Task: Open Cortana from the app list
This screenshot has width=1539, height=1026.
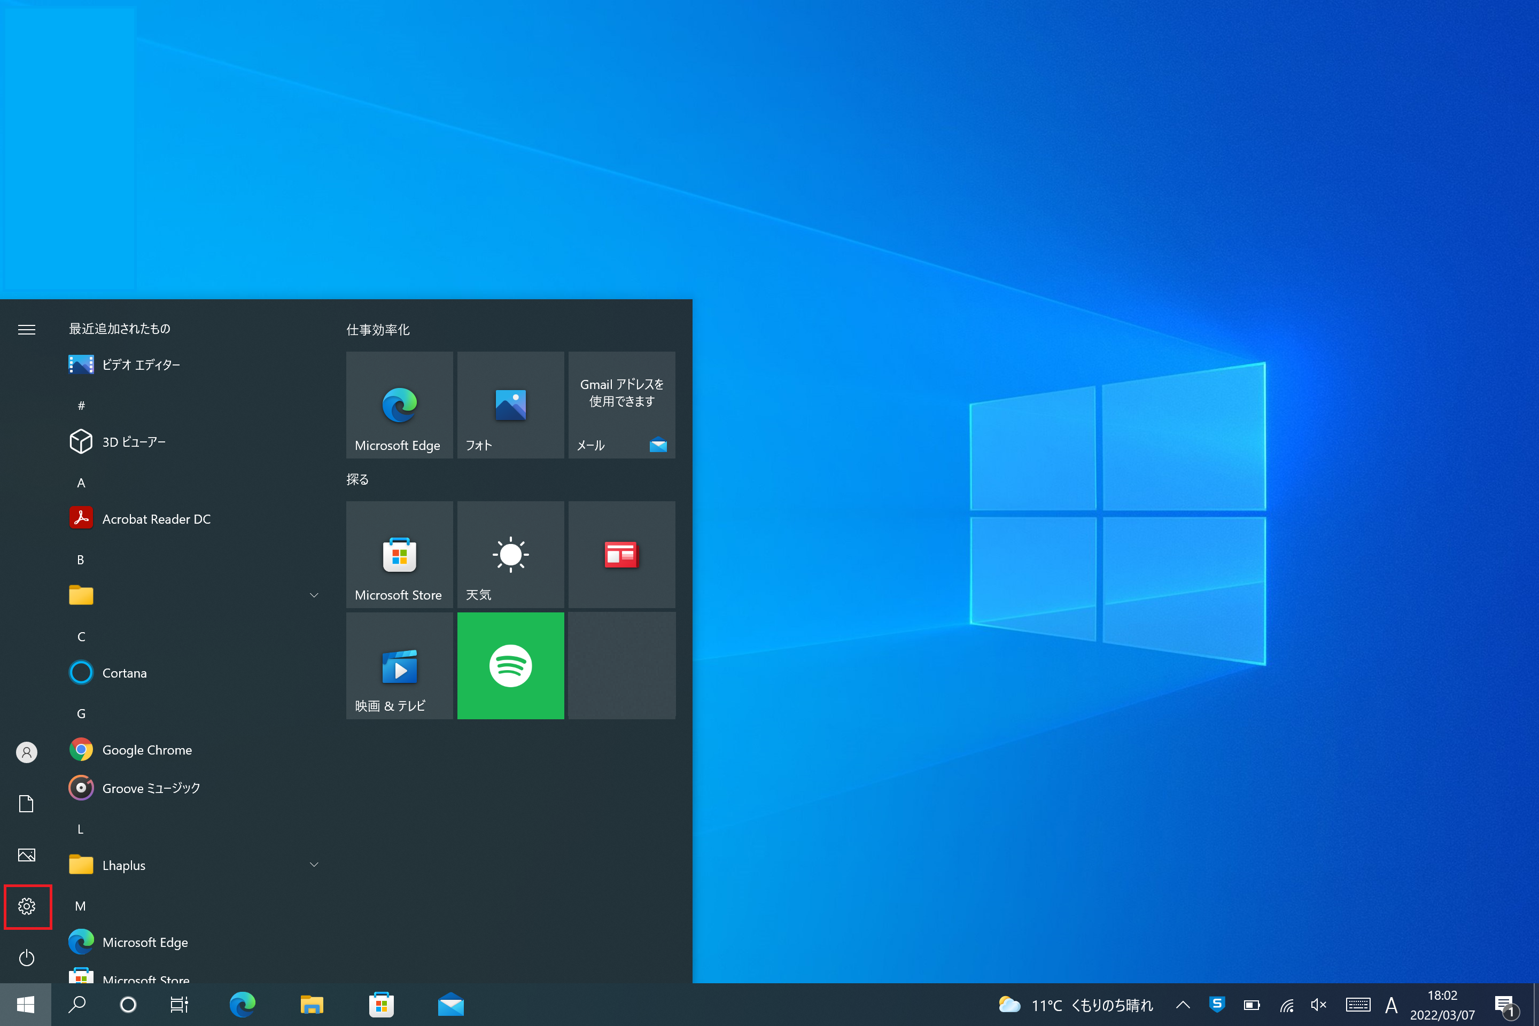Action: click(x=195, y=673)
